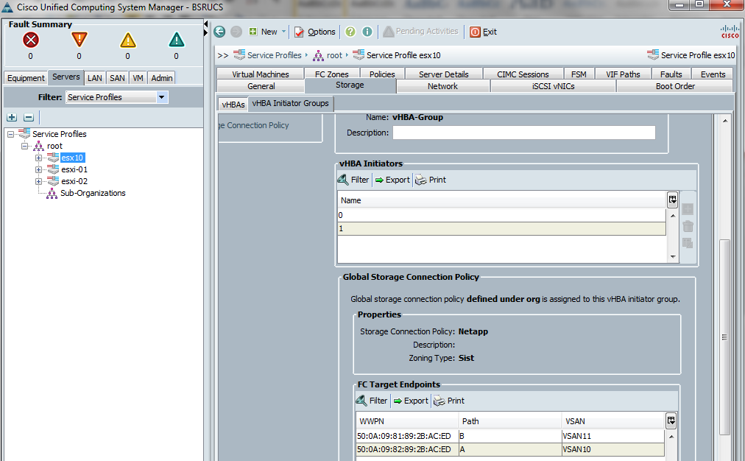Open the FSM tab

pos(579,74)
